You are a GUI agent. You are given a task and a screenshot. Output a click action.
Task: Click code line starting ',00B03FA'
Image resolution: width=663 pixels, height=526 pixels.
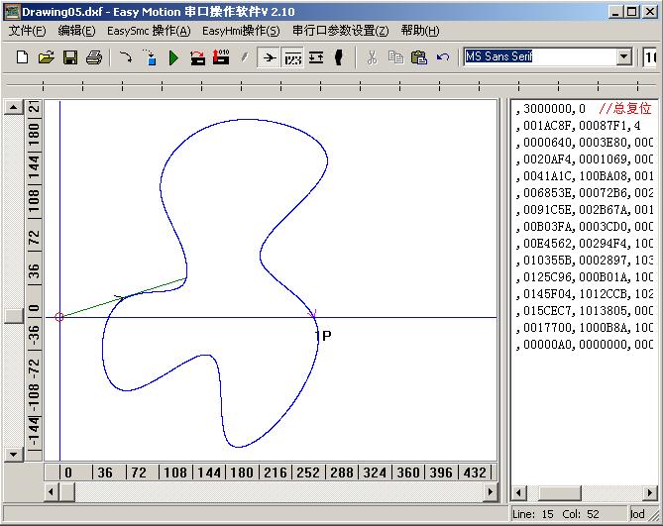point(584,227)
